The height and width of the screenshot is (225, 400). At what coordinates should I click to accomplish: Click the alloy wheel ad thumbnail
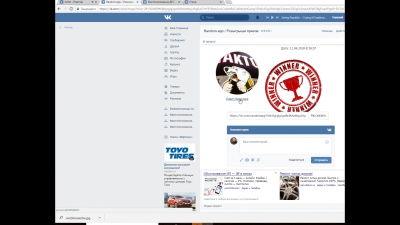[289, 188]
